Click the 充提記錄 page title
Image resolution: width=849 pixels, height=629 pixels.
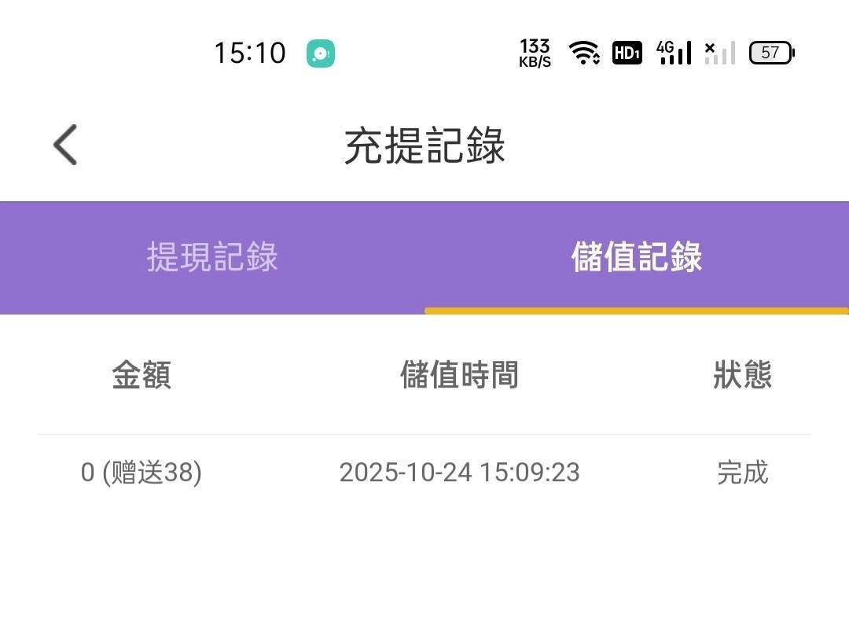click(424, 146)
